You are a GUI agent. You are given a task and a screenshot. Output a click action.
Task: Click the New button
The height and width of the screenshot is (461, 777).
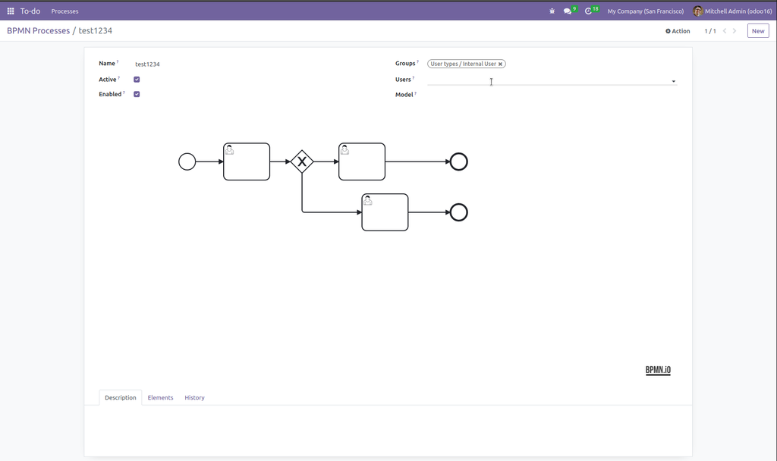758,30
